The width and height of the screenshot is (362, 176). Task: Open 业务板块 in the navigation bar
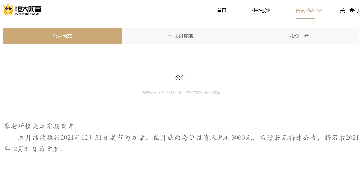261,11
